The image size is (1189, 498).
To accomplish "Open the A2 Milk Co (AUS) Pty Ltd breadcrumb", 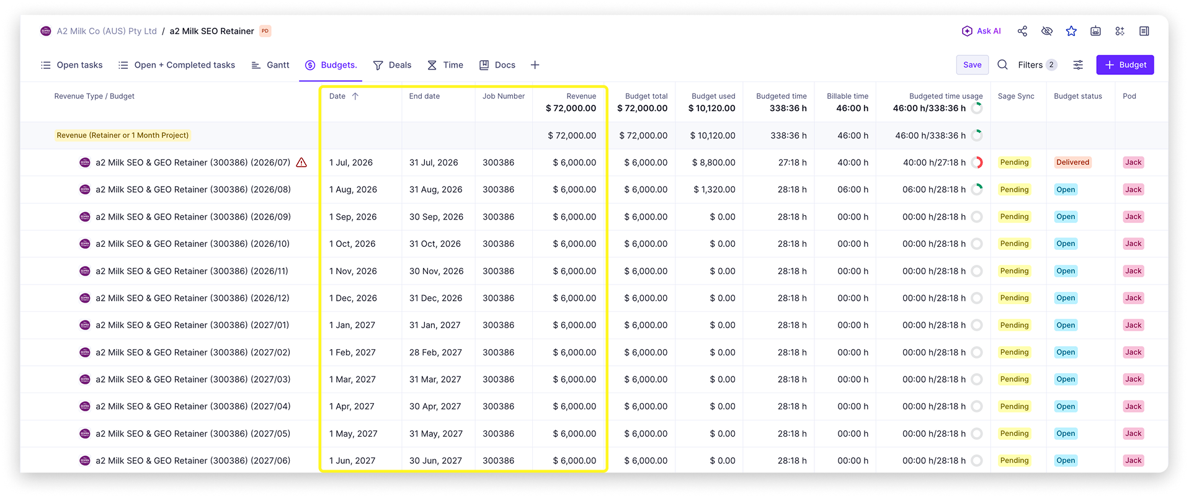I will pyautogui.click(x=107, y=31).
